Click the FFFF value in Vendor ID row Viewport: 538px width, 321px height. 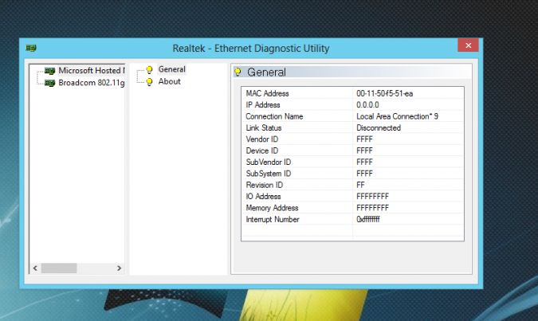tap(364, 139)
